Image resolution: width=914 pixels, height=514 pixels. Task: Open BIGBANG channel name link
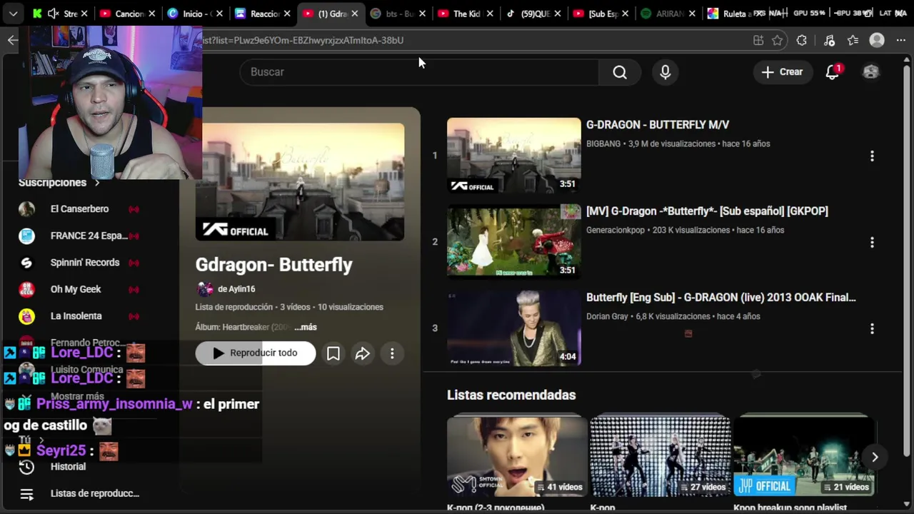(603, 144)
